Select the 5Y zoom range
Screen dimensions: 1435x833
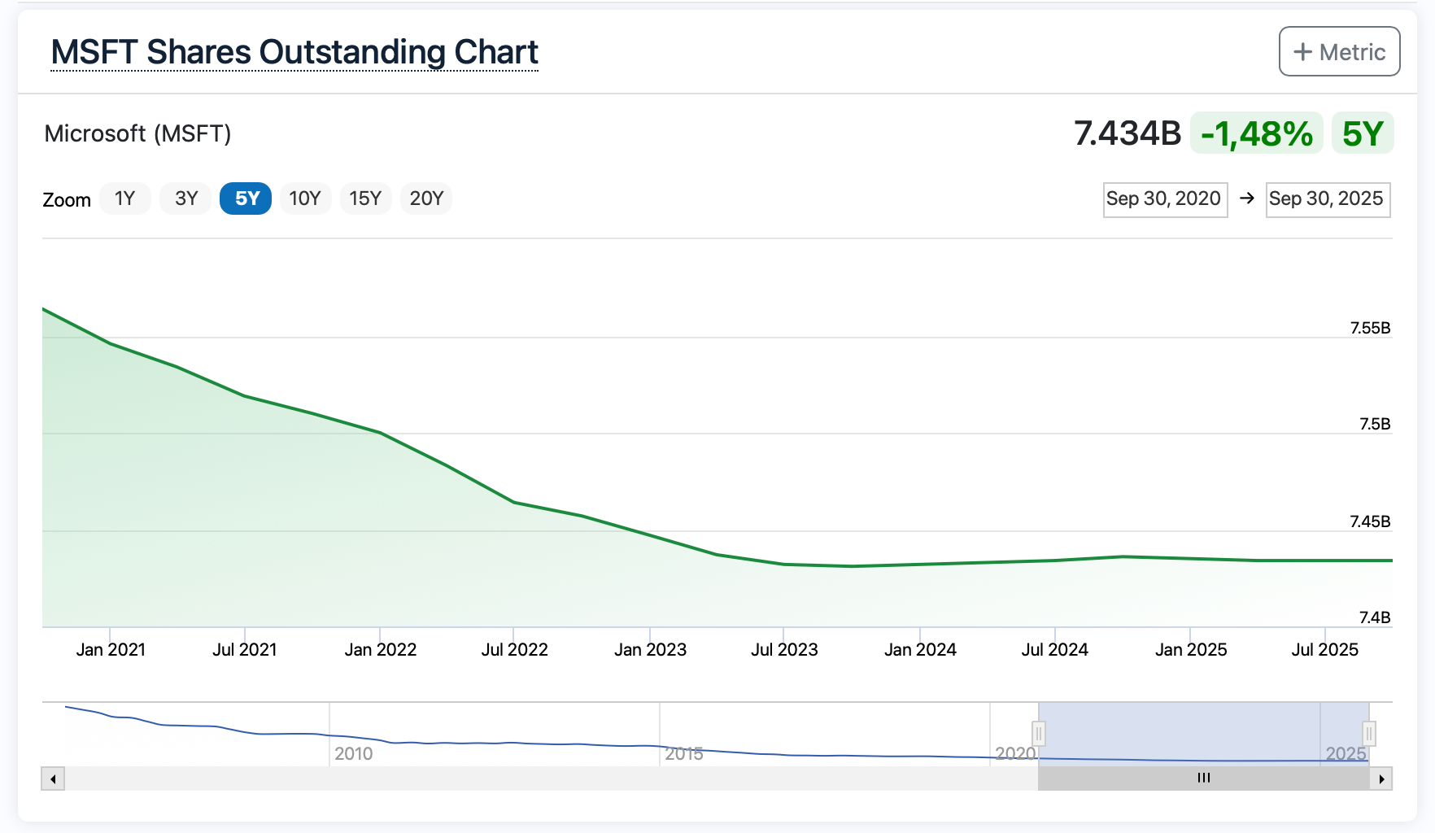click(x=246, y=198)
